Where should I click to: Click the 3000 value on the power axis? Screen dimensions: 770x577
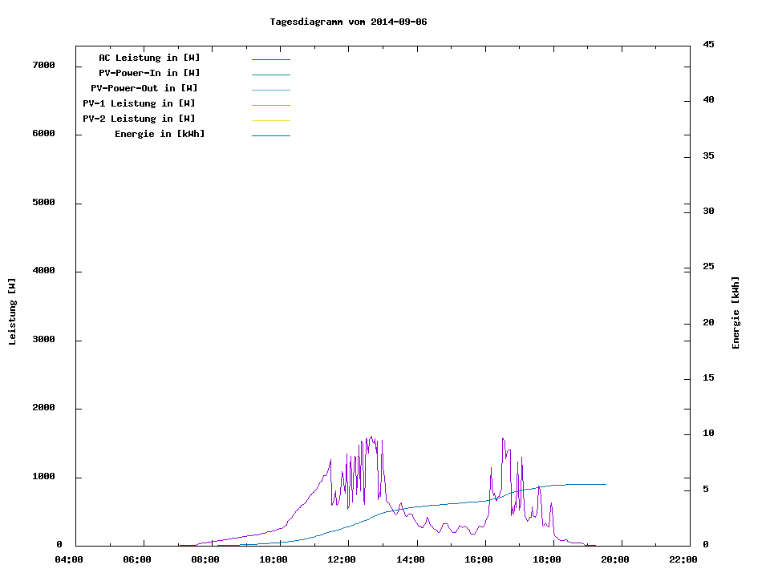pyautogui.click(x=42, y=340)
